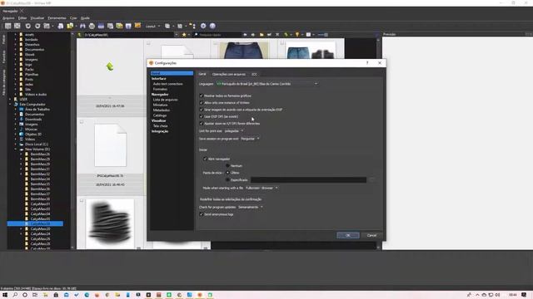This screenshot has height=299, width=533.
Task: Select Área de Trabalho folder in tree
Action: pos(37,110)
